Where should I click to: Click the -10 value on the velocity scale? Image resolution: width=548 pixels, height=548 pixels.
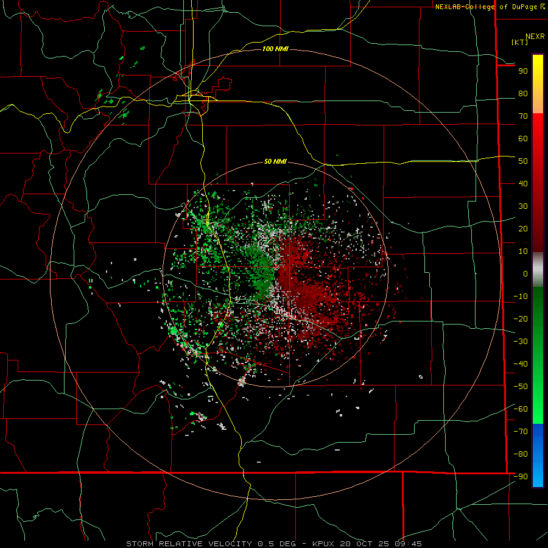pyautogui.click(x=521, y=297)
